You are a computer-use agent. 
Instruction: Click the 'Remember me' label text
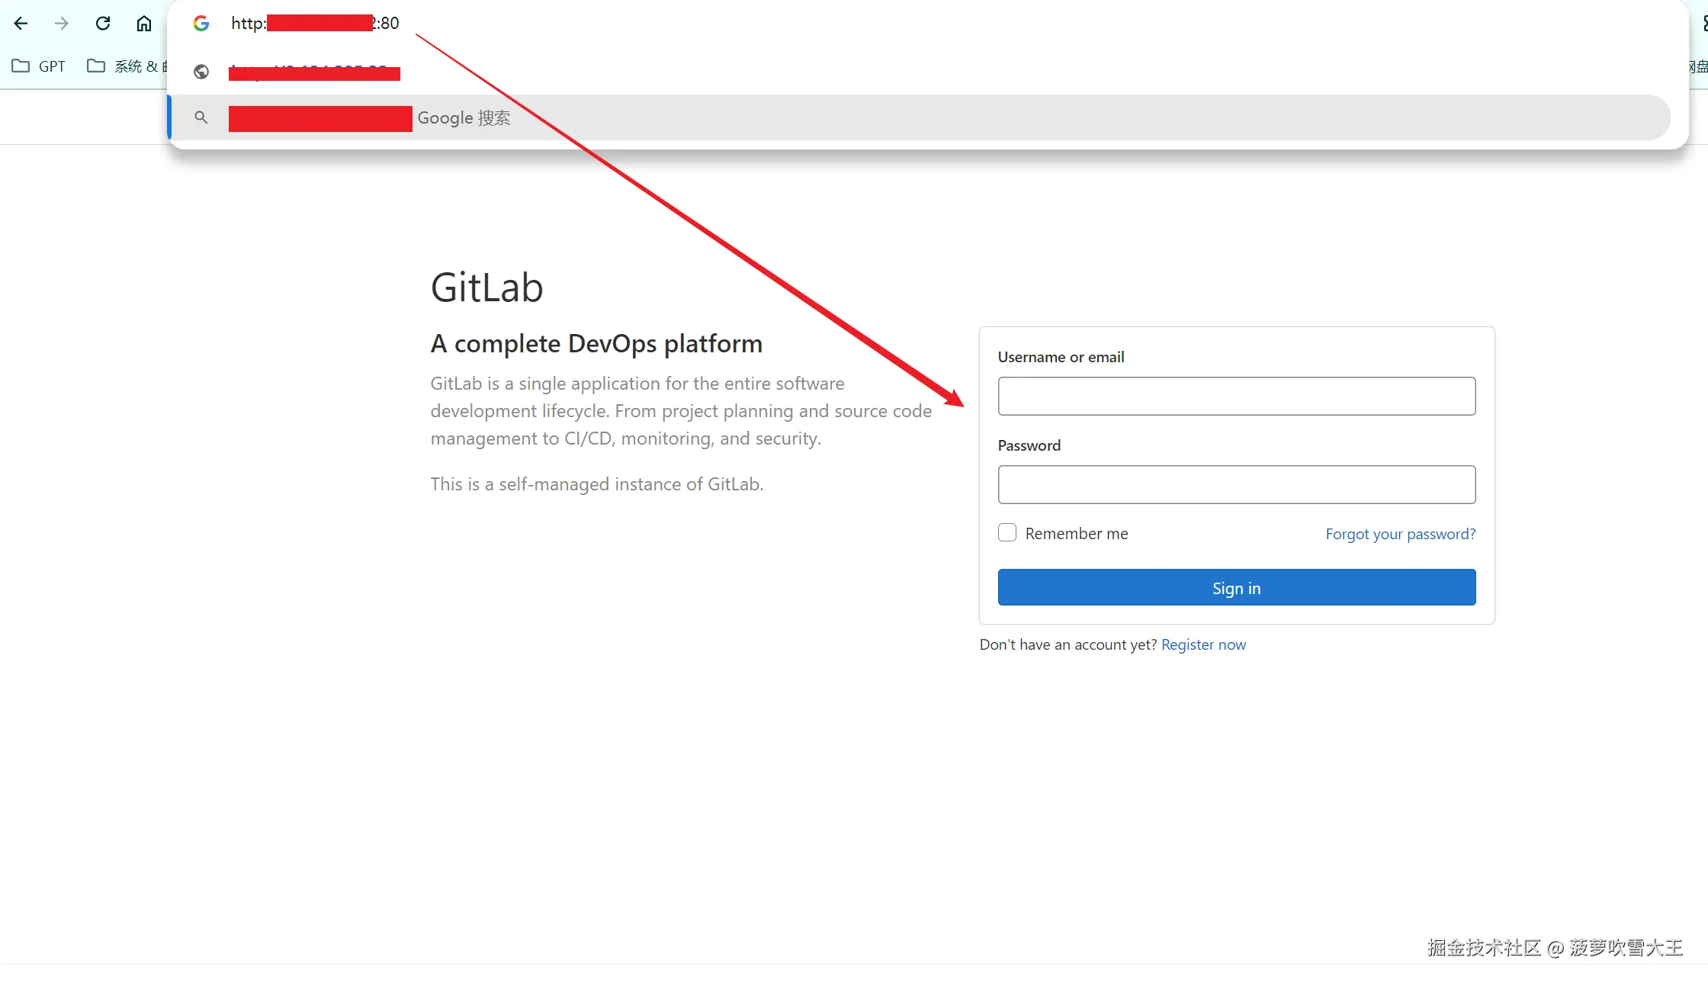point(1076,534)
